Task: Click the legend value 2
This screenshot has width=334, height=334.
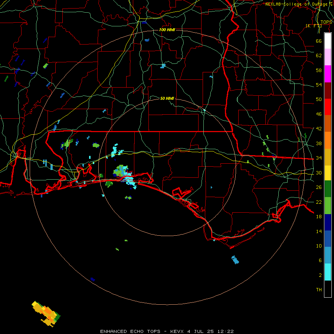Action: tap(320, 275)
